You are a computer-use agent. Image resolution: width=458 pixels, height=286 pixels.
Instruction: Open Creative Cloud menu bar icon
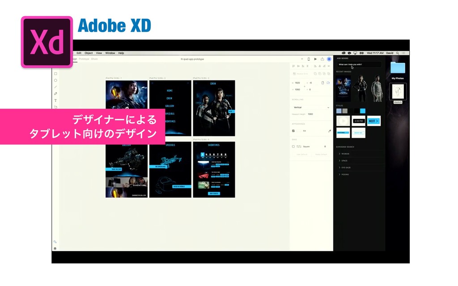coord(344,53)
